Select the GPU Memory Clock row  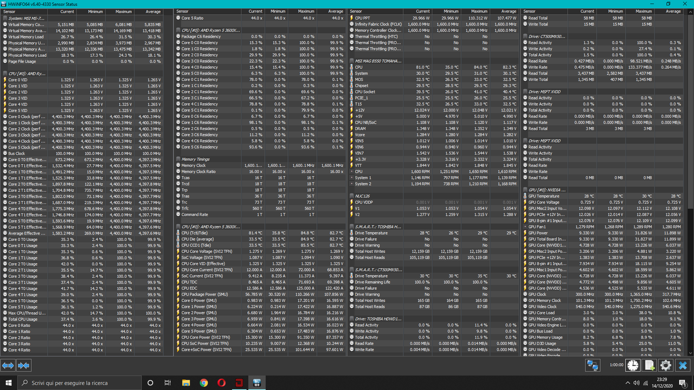point(602,301)
